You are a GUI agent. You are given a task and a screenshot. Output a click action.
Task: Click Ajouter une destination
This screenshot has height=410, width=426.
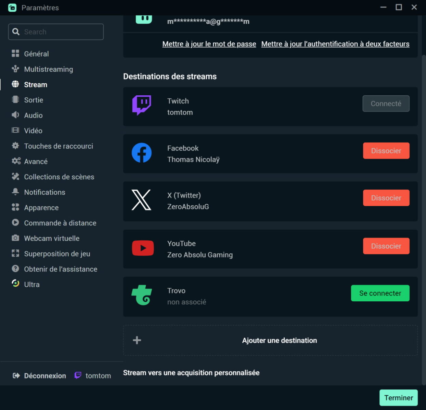pyautogui.click(x=270, y=340)
